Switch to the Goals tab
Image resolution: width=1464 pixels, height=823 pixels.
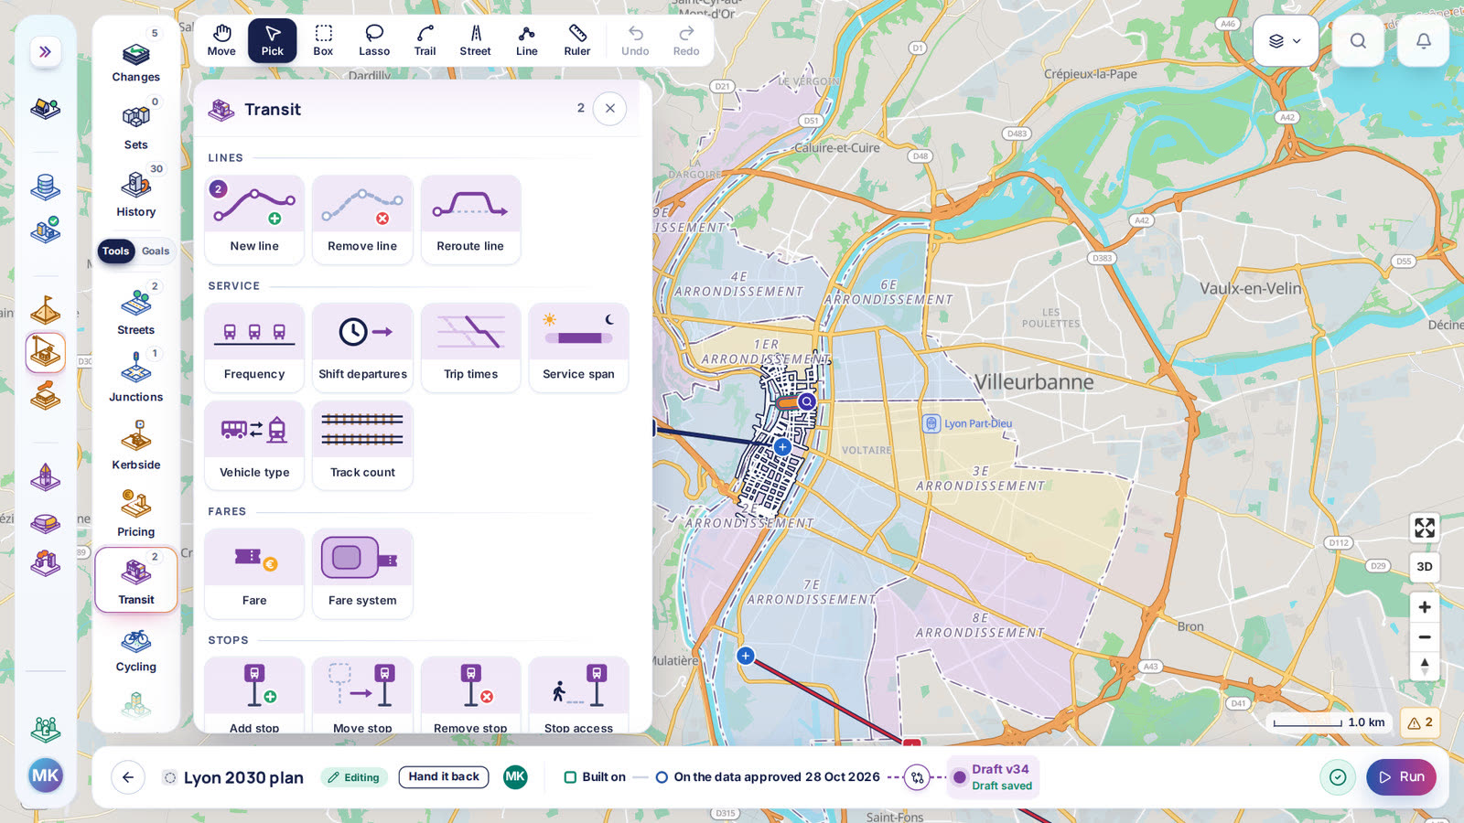click(156, 251)
